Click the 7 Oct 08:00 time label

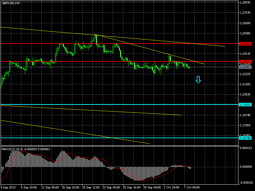pos(192,187)
